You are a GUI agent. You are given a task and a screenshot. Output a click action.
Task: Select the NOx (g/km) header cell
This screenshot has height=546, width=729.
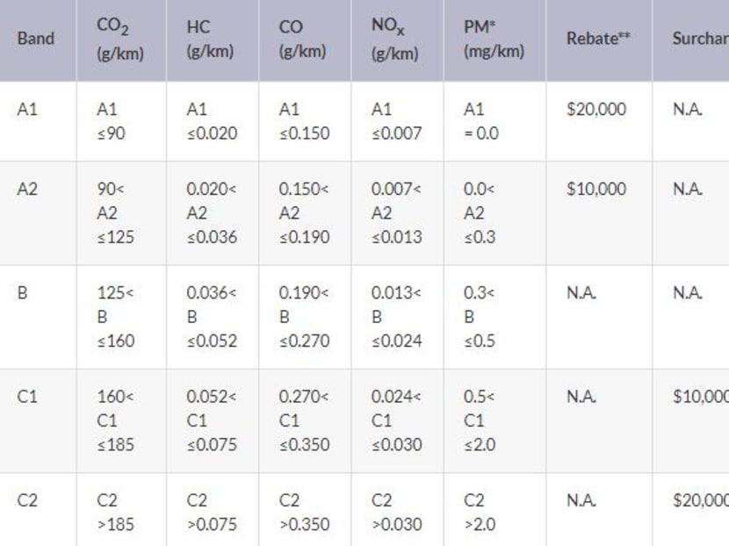coord(394,39)
